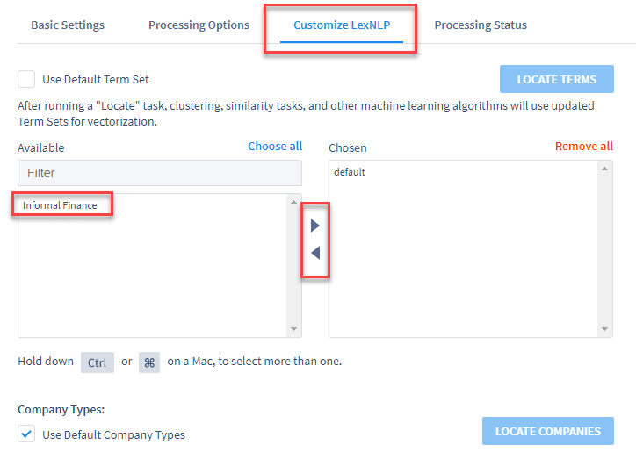Click down arrow of Available list scrollbar

coord(294,329)
